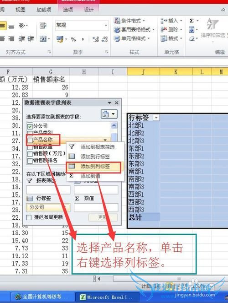Open the 行标签 filter dropdown in pivot table
228x303 pixels.
(x=156, y=117)
